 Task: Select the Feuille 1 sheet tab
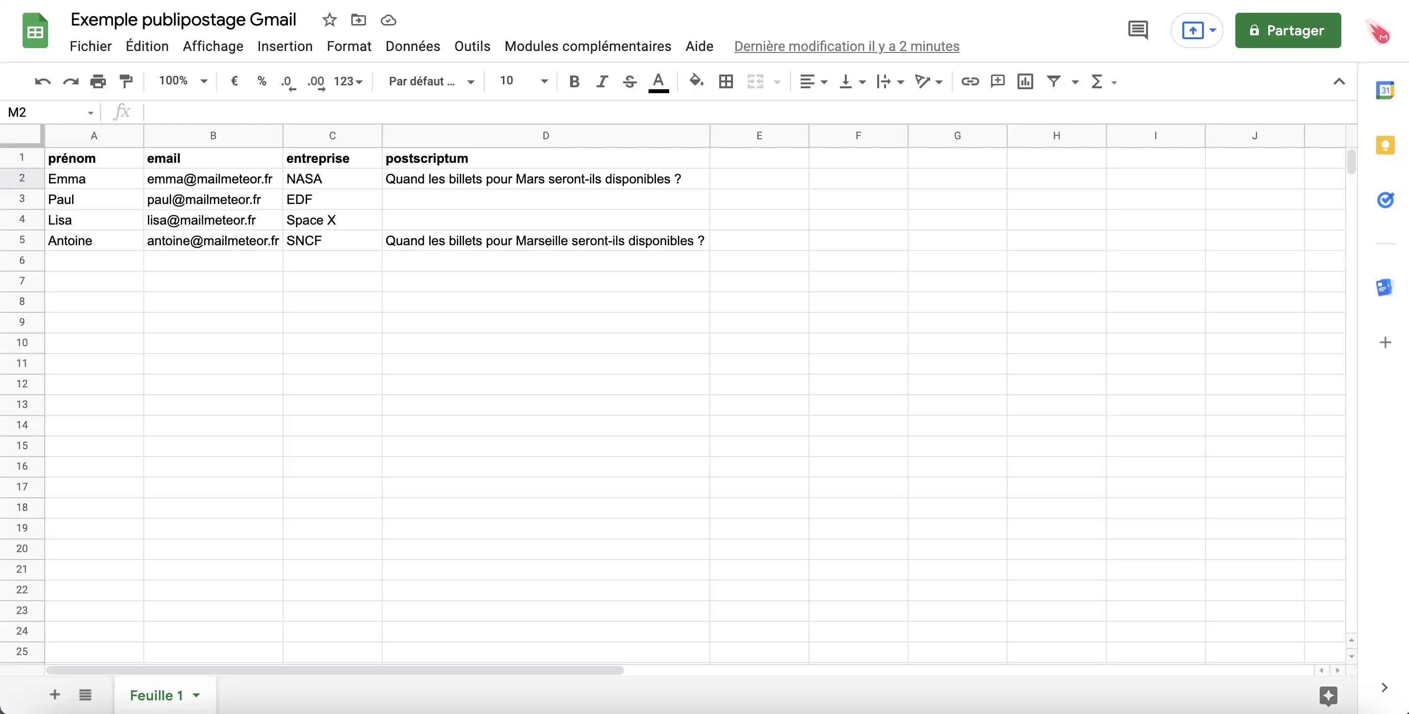[x=165, y=695]
